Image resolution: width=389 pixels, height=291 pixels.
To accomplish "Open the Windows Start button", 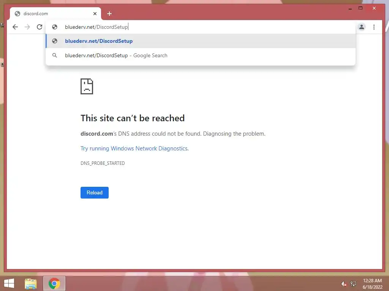I will pyautogui.click(x=9, y=283).
